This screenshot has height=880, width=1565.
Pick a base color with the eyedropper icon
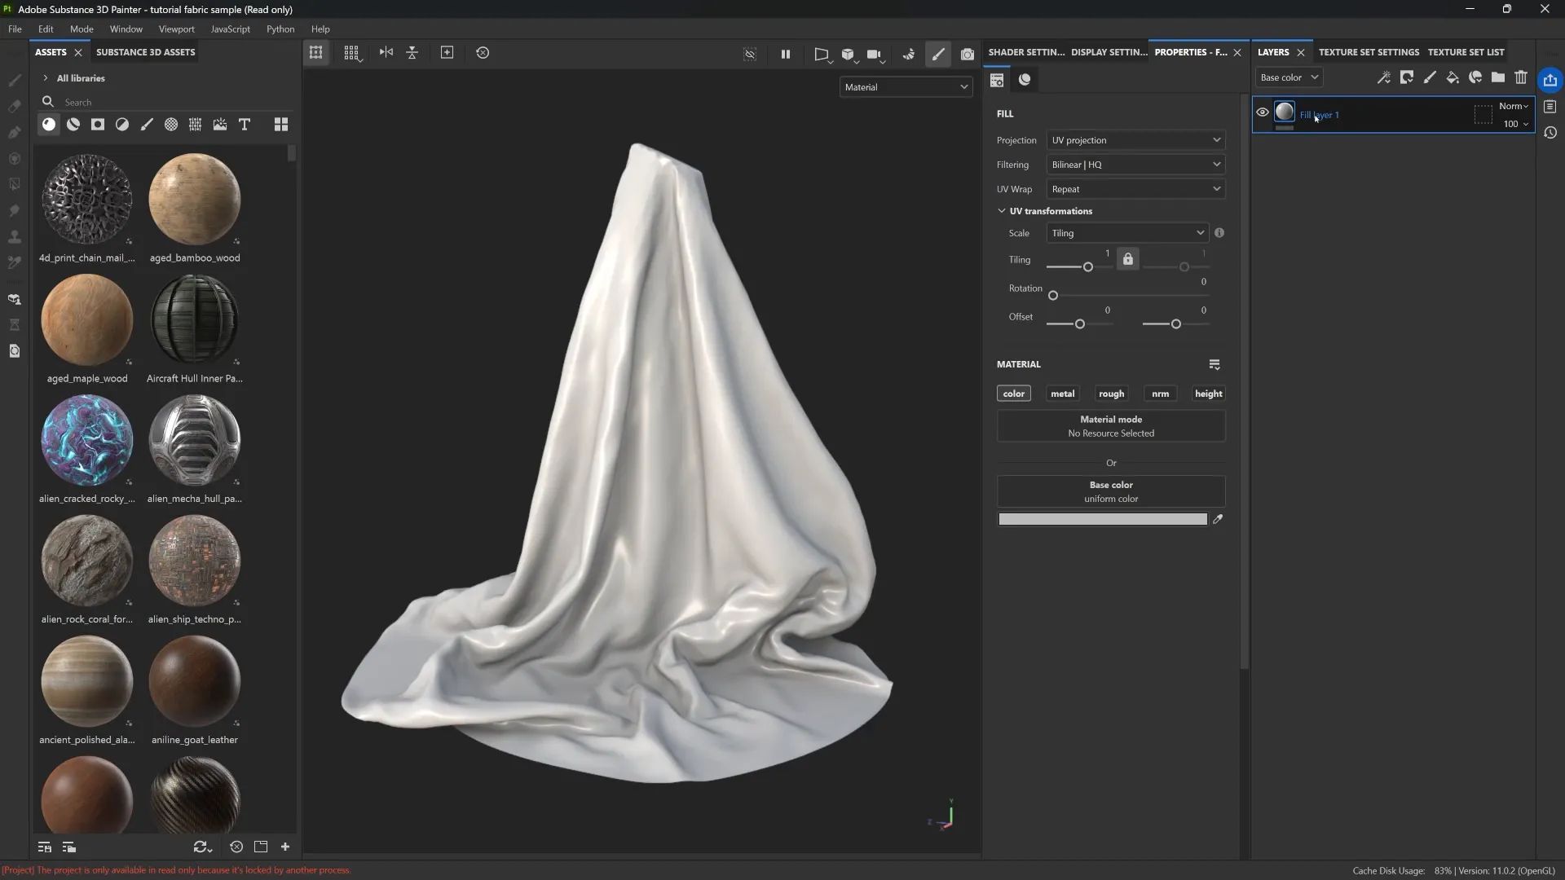[1218, 519]
